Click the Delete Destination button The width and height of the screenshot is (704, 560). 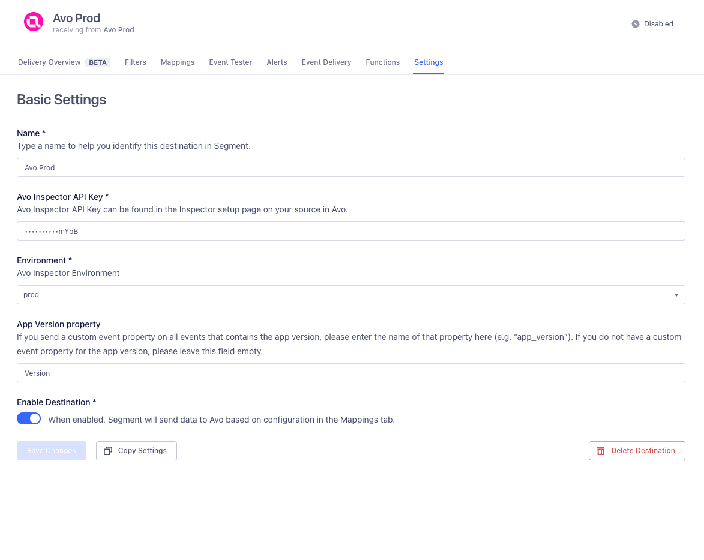(637, 450)
